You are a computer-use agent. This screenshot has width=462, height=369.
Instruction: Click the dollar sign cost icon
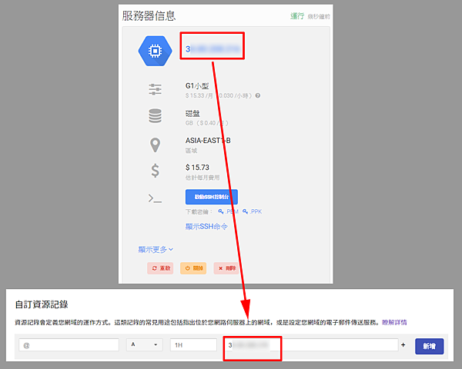tap(155, 171)
